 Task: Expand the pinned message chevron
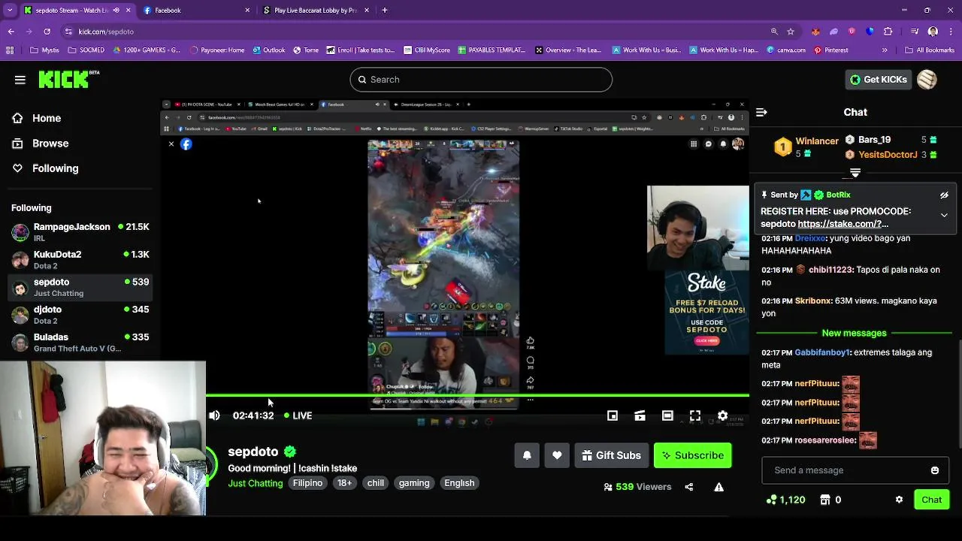[944, 215]
